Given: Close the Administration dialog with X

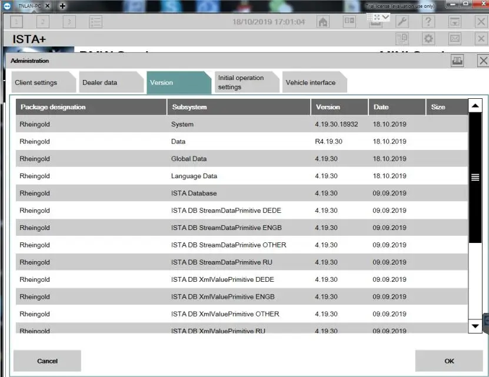Looking at the screenshot, I should pos(483,61).
